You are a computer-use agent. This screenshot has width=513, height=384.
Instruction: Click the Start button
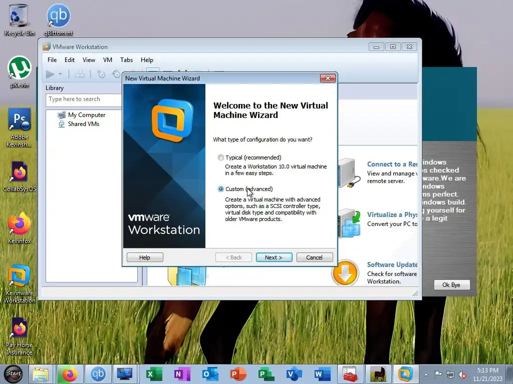14,374
